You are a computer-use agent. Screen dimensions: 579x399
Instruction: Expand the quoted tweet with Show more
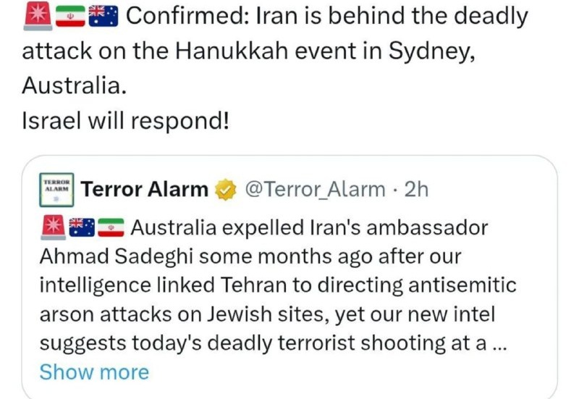pos(94,372)
